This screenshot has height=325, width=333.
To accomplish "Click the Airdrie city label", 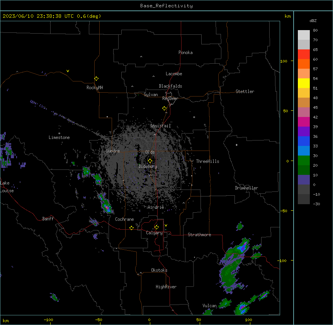I will coord(156,207).
